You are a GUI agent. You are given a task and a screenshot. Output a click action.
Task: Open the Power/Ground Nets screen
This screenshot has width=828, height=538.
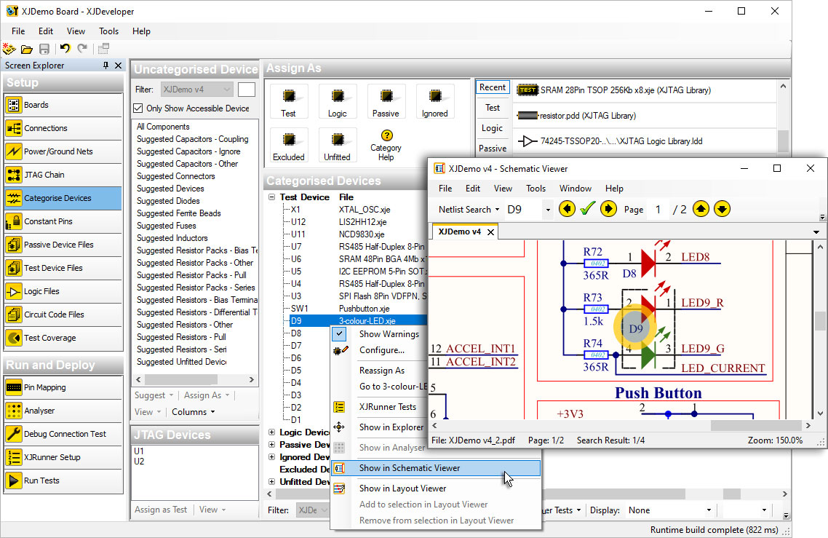(63, 151)
